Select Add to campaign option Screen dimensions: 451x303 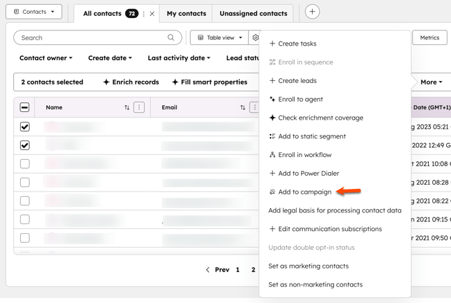300,192
